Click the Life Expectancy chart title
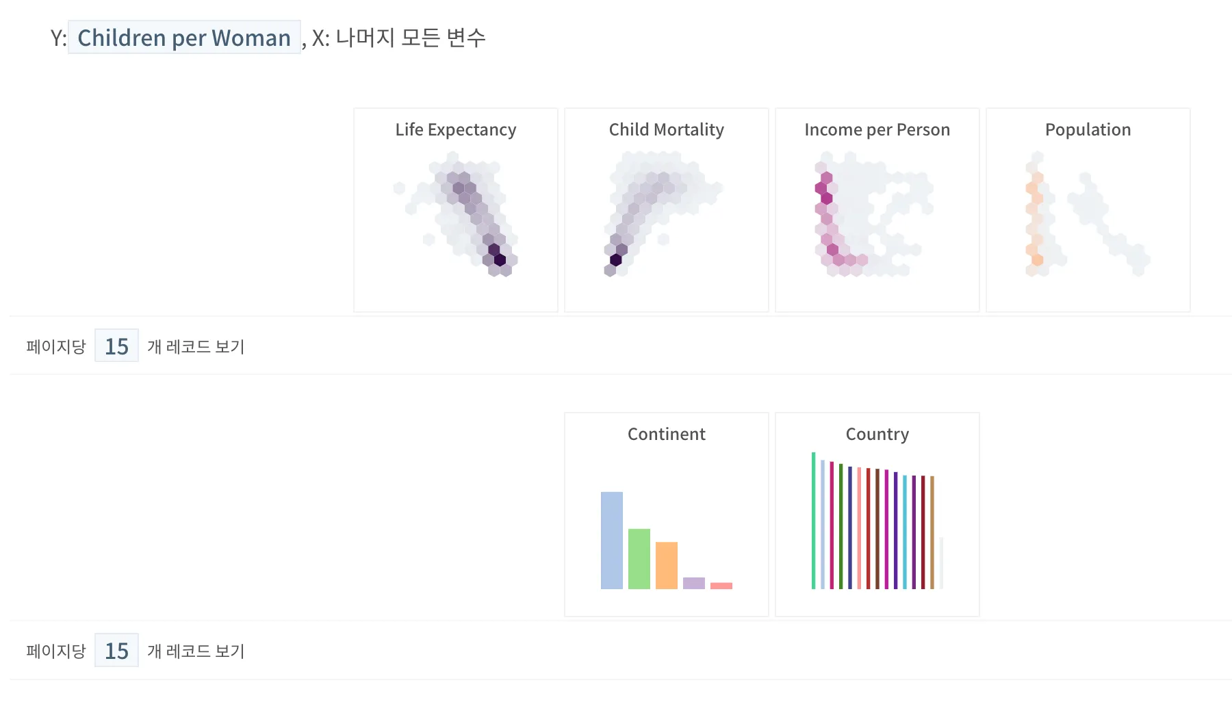 pyautogui.click(x=456, y=130)
